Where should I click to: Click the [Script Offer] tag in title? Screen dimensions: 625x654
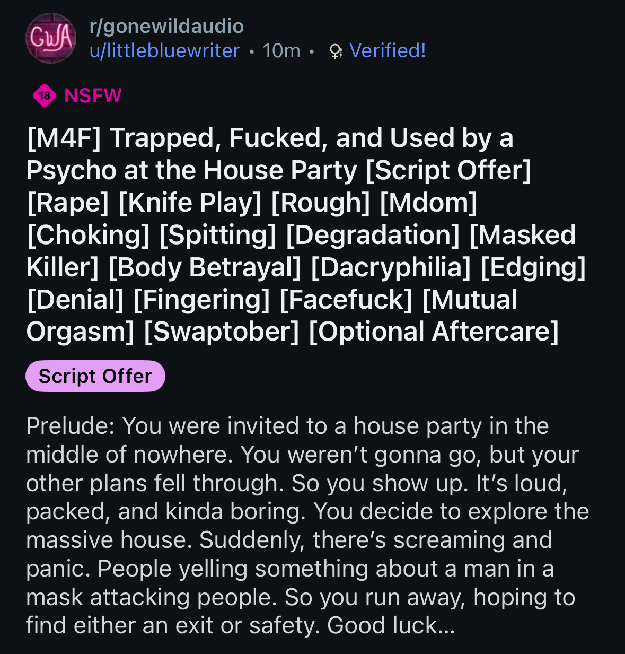(448, 170)
